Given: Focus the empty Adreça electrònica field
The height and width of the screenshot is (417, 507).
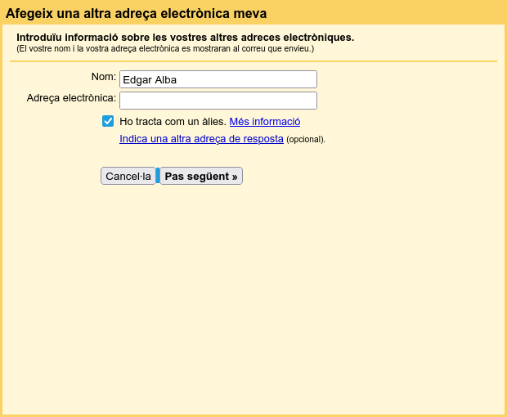Looking at the screenshot, I should (218, 101).
